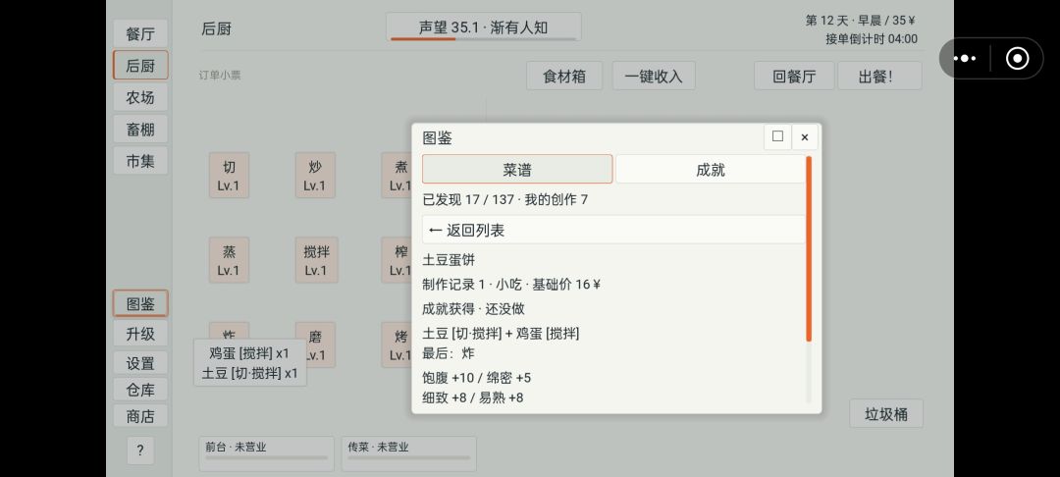Maximize the 图鉴 dialog with the square icon
Screen dimensions: 1060x477
(777, 136)
